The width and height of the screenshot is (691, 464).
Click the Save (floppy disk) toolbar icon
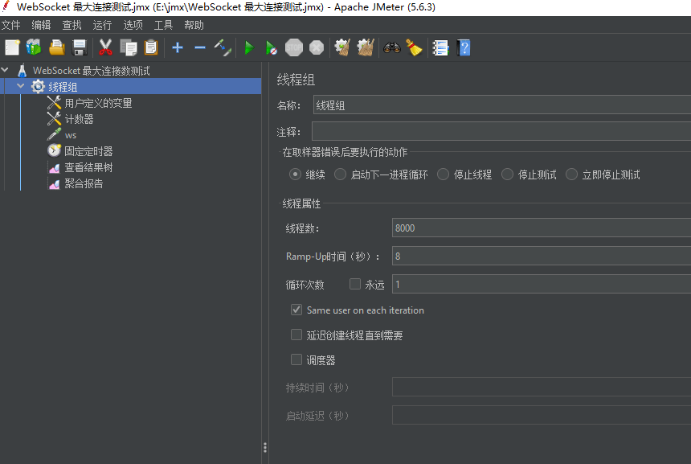80,47
